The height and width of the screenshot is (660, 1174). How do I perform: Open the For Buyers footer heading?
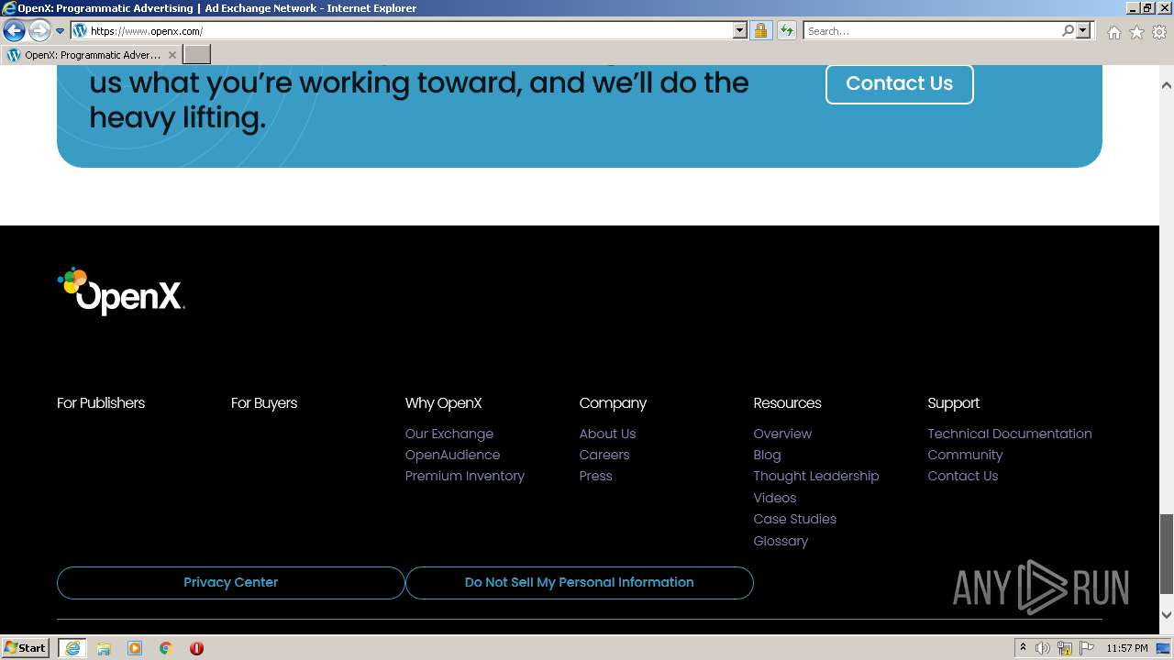click(x=264, y=403)
